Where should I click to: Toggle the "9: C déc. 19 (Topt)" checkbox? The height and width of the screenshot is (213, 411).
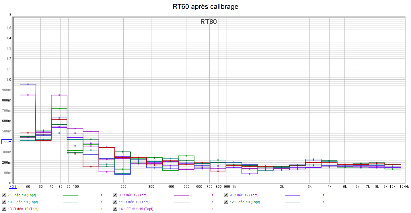[226, 195]
